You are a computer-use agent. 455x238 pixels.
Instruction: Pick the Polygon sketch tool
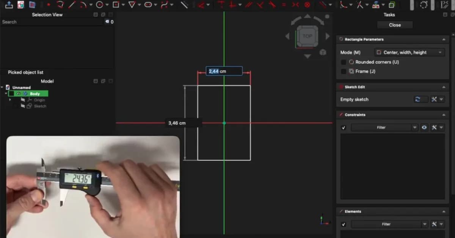[132, 5]
